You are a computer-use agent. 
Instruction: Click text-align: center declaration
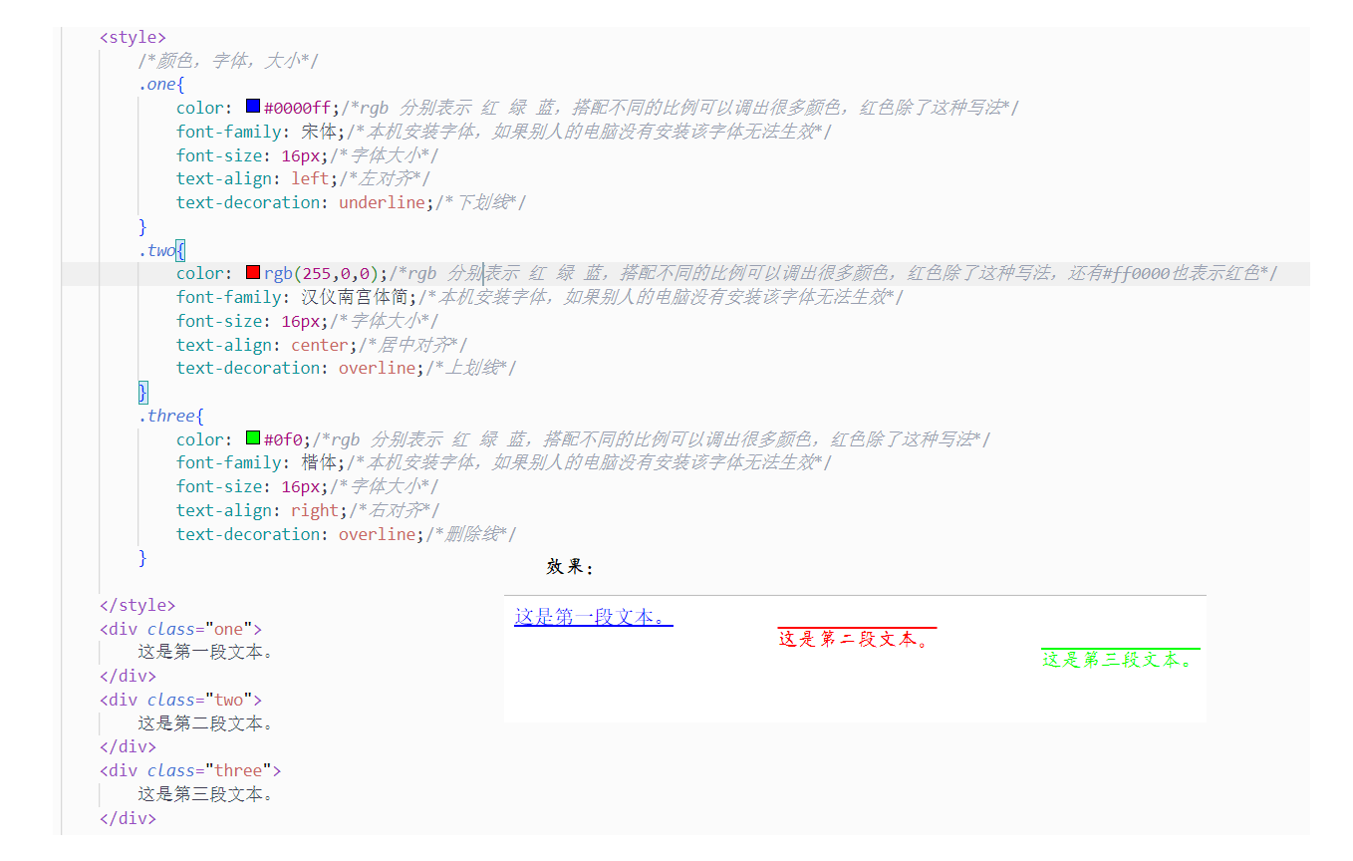(266, 345)
